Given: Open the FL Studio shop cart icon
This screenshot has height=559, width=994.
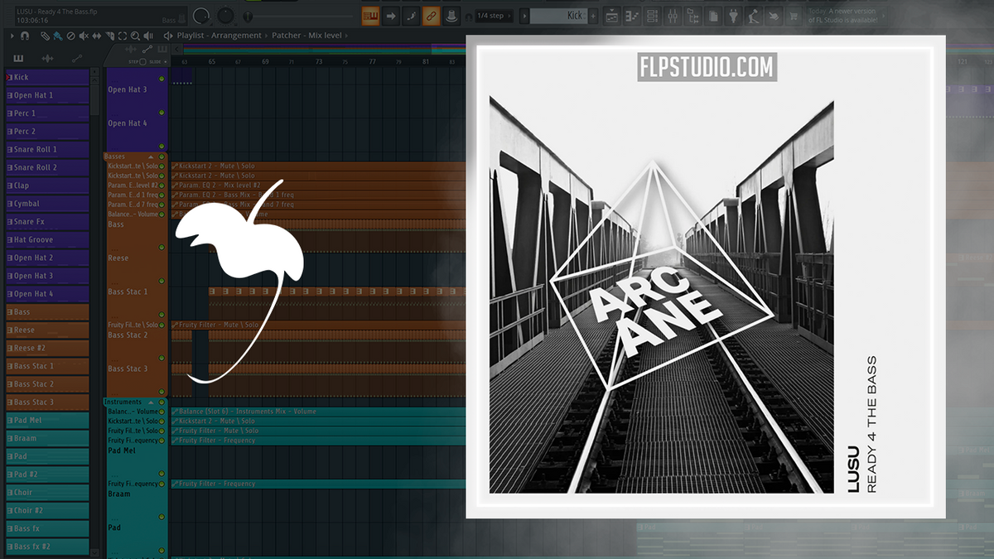Looking at the screenshot, I should 794,15.
